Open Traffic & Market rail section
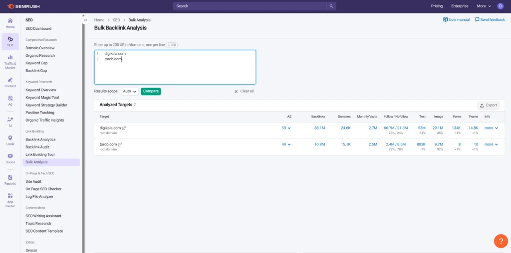Screen dimensions: 511x253 click(x=10, y=62)
